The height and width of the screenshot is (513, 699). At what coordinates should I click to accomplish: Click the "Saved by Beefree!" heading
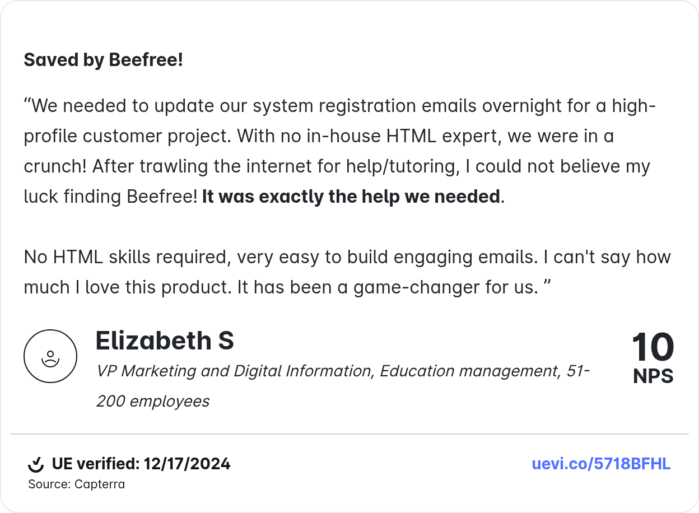click(x=104, y=60)
